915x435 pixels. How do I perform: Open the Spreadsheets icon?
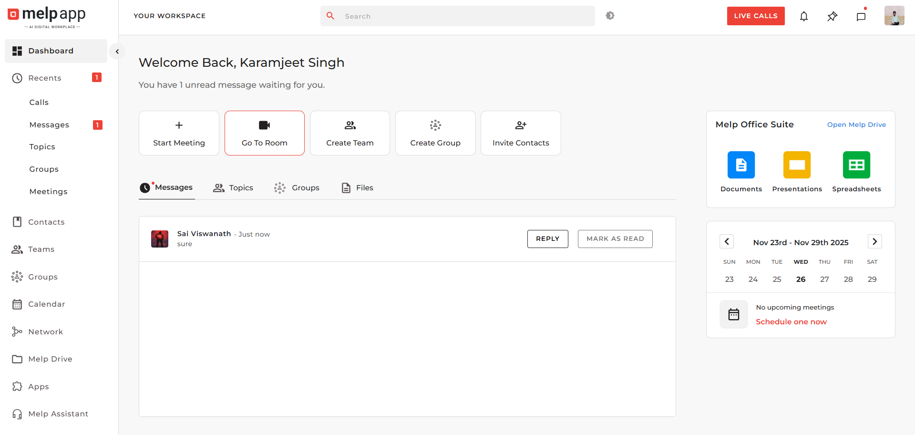856,165
